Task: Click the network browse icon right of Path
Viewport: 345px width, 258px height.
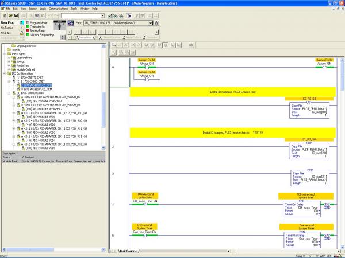Action: 156,23
